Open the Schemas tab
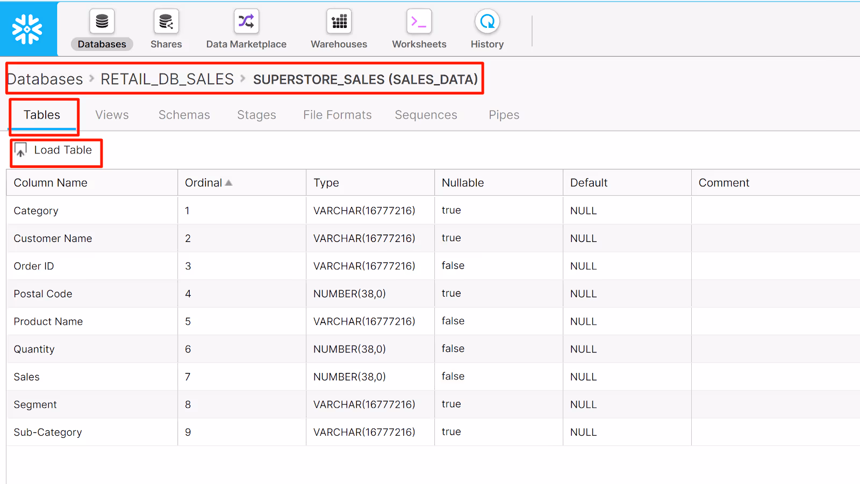 pyautogui.click(x=184, y=114)
